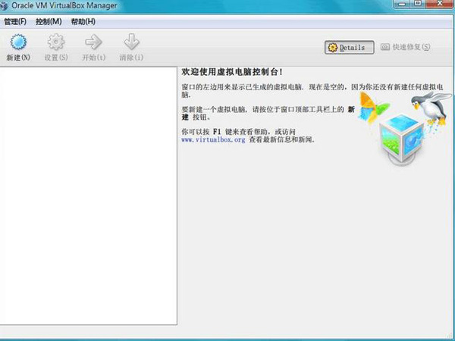Open the 控制(M) menu

click(49, 21)
